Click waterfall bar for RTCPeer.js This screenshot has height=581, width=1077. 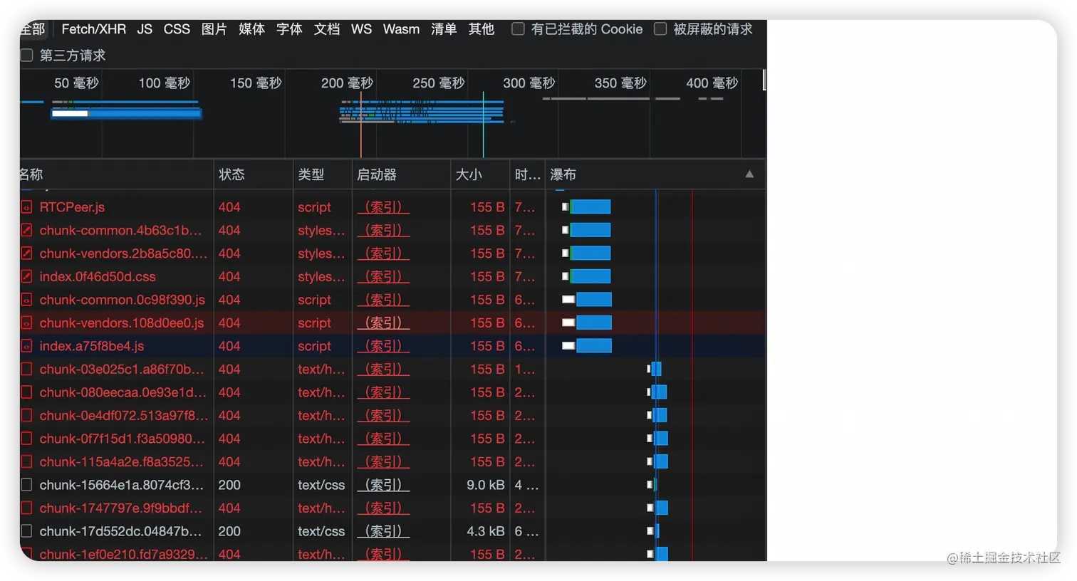[587, 207]
